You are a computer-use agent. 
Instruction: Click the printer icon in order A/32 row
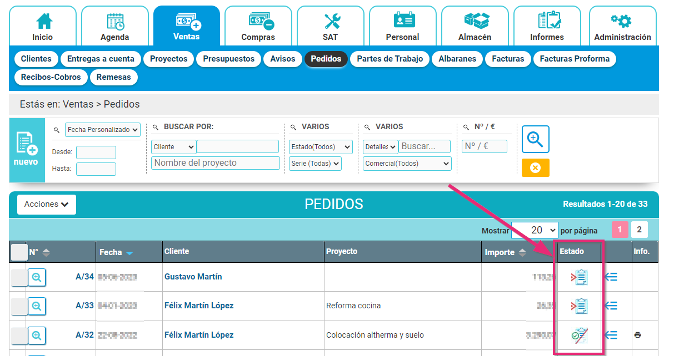(637, 335)
